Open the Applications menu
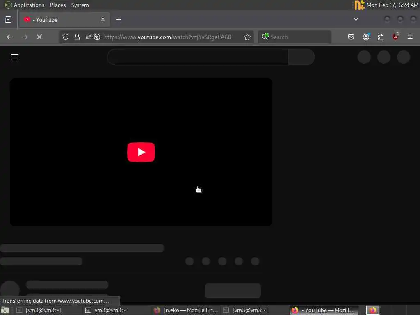Screen dimensions: 420x315 [x=29, y=5]
